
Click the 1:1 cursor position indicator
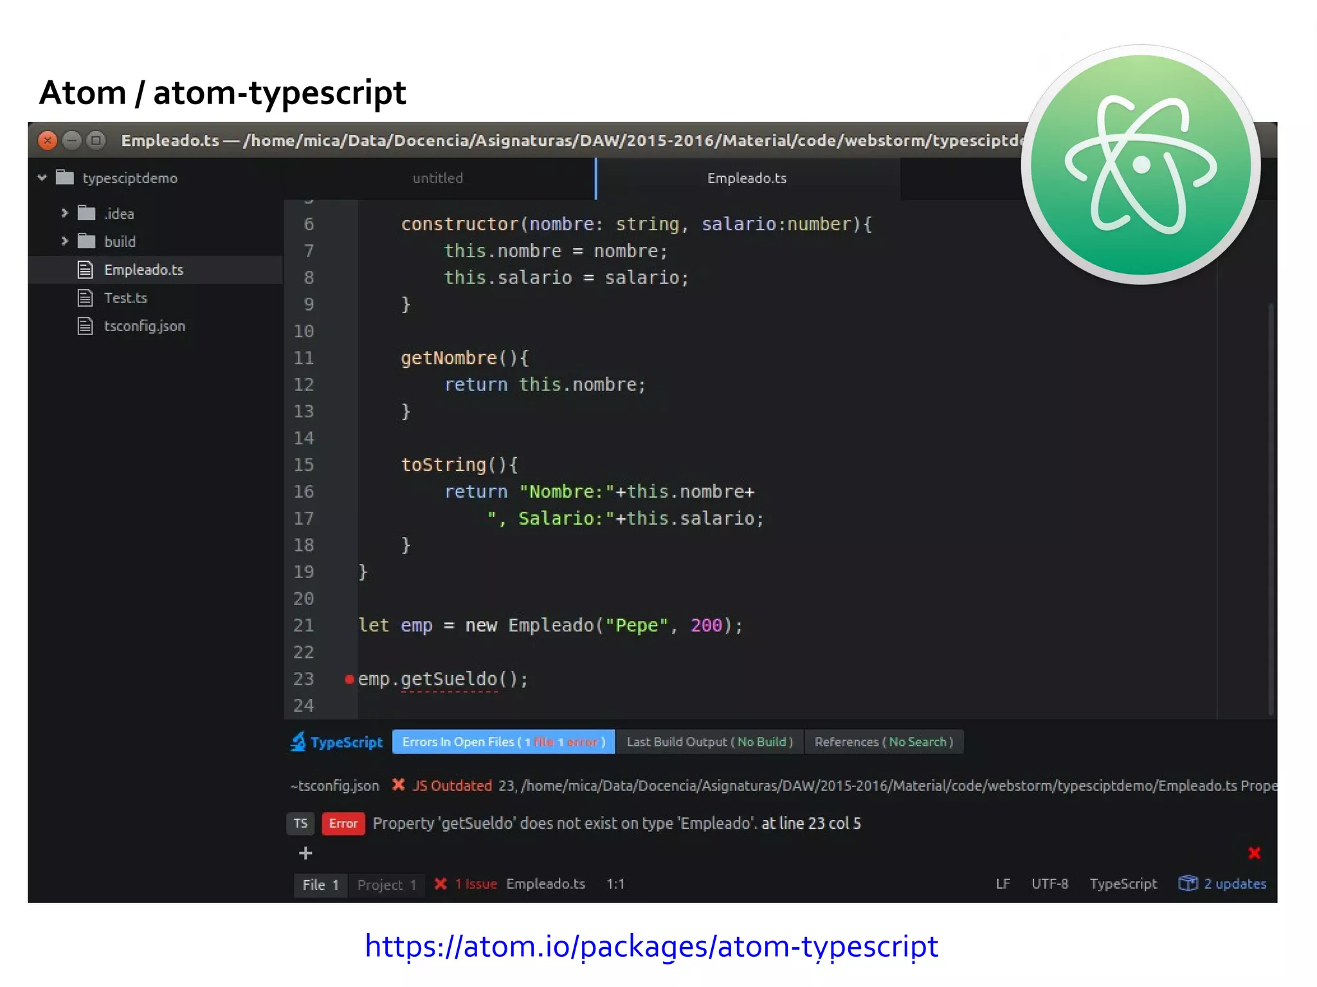click(615, 884)
